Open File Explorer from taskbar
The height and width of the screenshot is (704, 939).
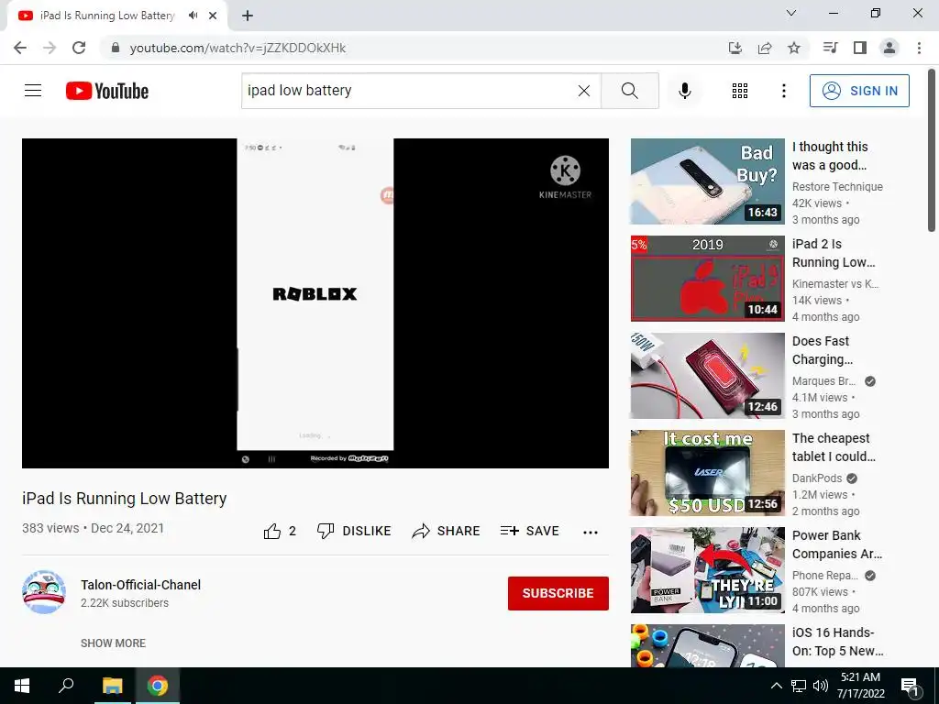coord(112,686)
